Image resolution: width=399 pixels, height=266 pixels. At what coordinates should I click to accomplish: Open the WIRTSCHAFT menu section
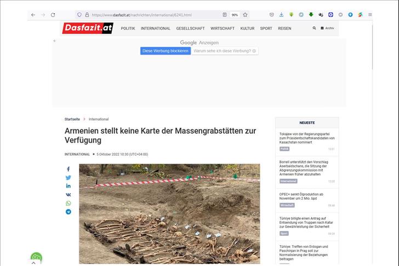point(223,28)
